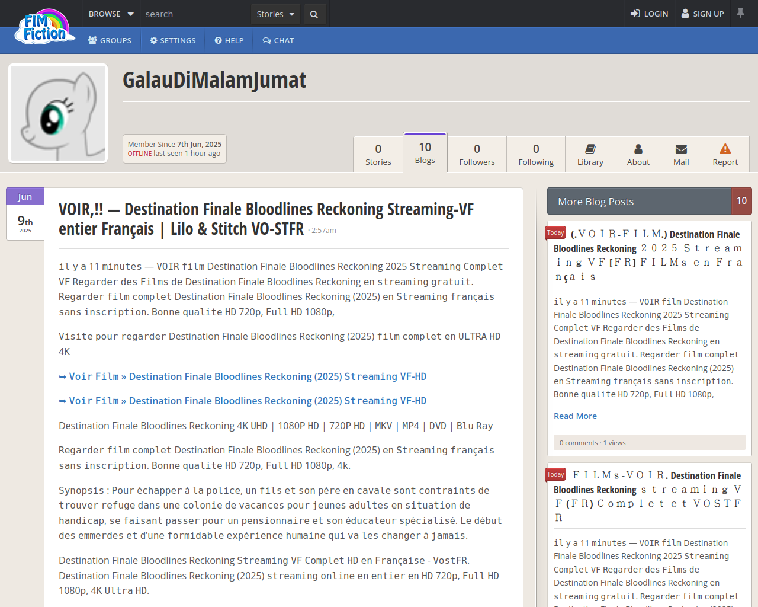758x607 pixels.
Task: Click the Synopsis paragraph text
Action: pos(280,513)
